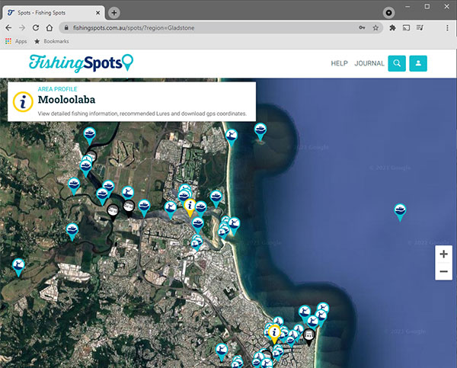457x368 pixels.
Task: Click the teal search button in header
Action: pos(397,63)
